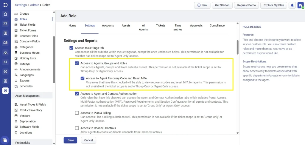The image size is (305, 145).
Task: Switch to the Time entries tab
Action: [178, 27]
